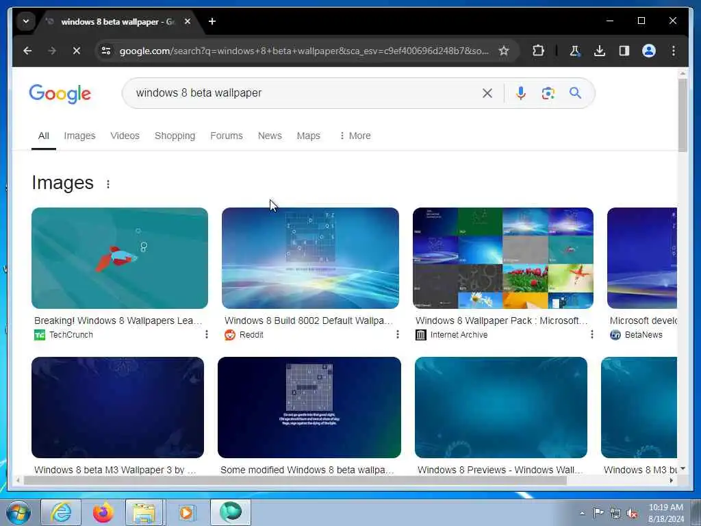Open the Downloads toolbar icon
The image size is (701, 526).
[600, 51]
